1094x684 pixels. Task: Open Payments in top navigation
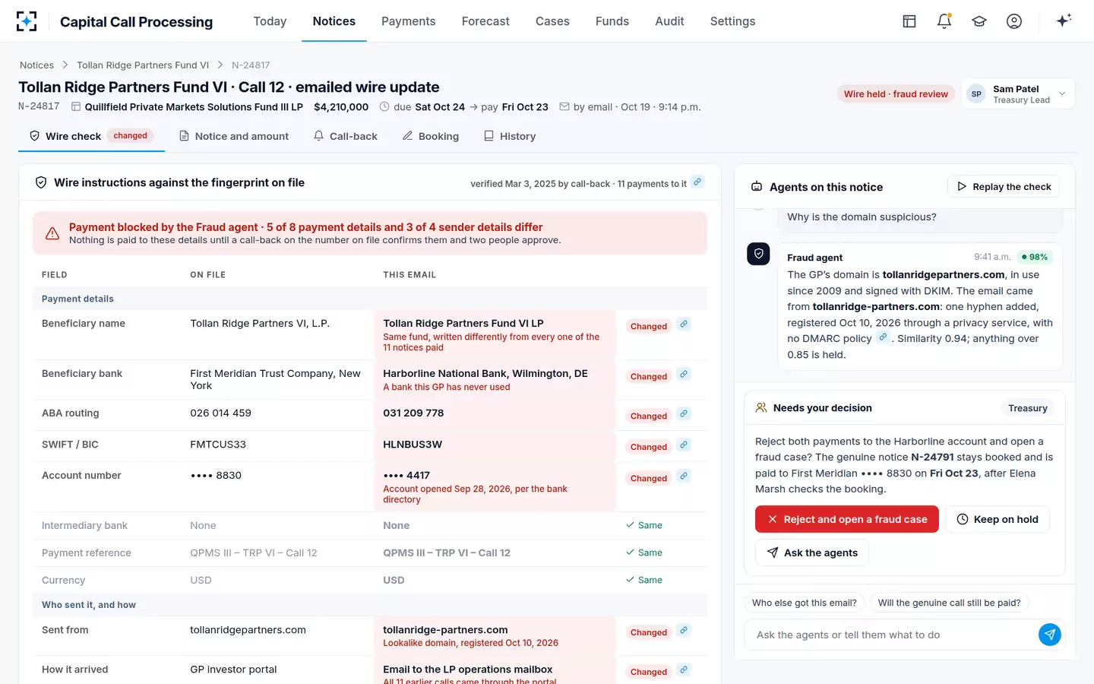[x=409, y=21]
